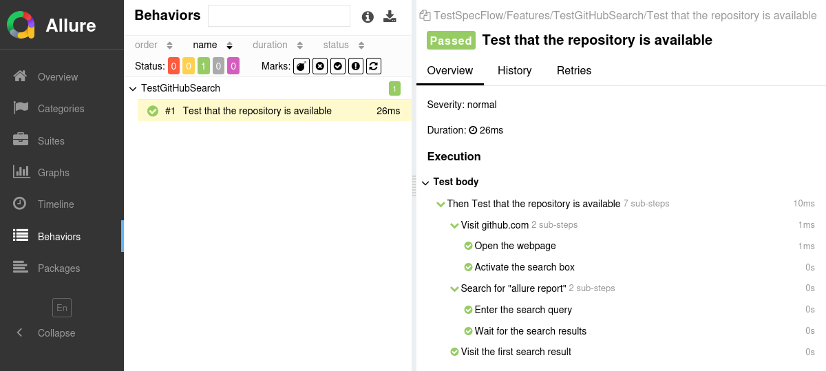
Task: Click the Open the webpage step
Action: point(515,246)
